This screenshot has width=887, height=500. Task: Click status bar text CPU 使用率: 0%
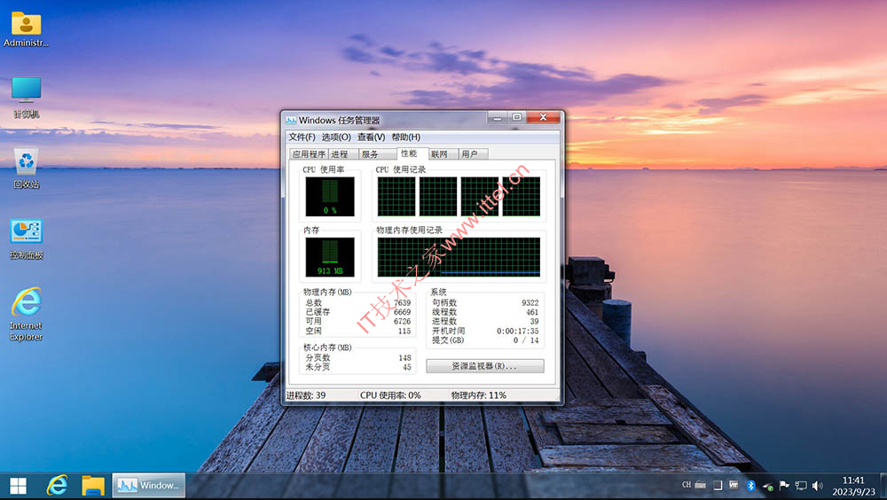[x=390, y=395]
